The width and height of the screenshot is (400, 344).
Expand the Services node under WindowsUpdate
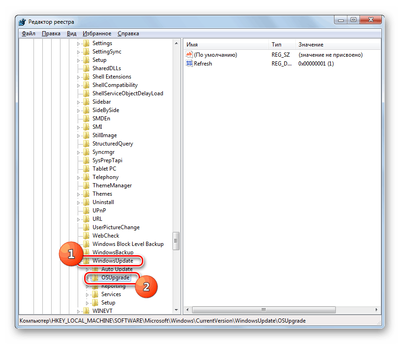[87, 295]
